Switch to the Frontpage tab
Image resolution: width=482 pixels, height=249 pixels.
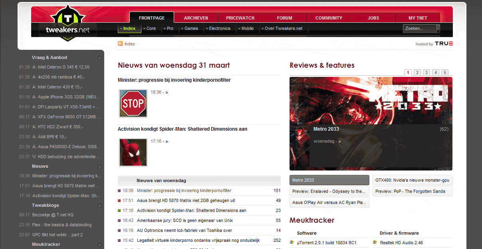coord(152,18)
